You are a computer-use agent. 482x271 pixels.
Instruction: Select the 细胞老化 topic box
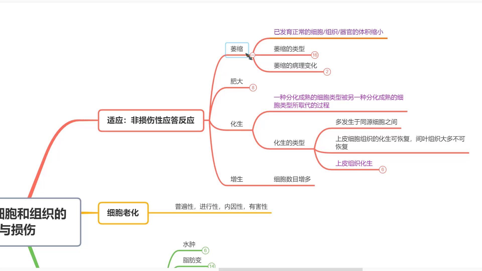click(123, 213)
